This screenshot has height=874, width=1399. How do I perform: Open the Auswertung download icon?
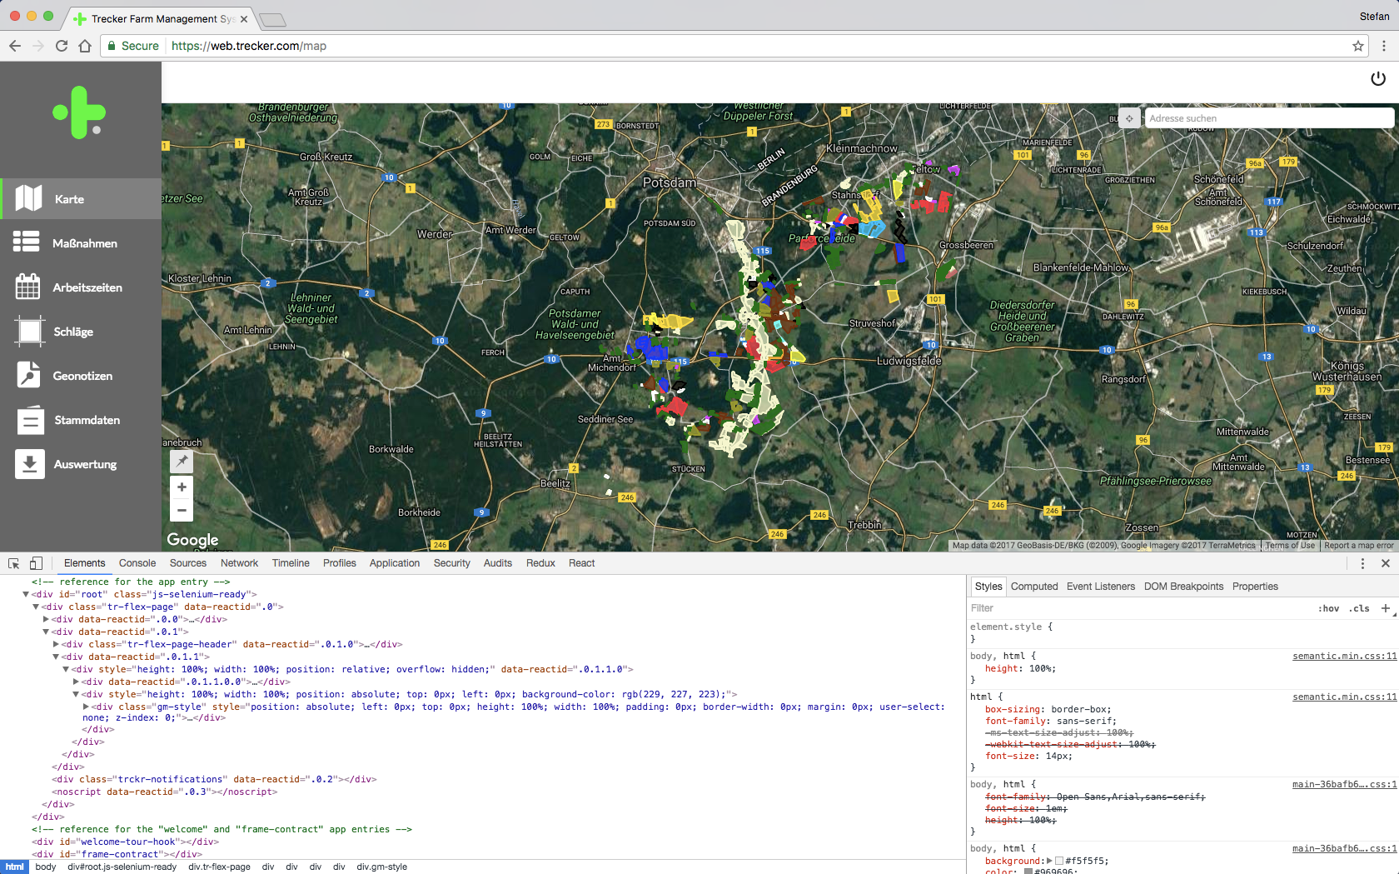click(x=29, y=464)
